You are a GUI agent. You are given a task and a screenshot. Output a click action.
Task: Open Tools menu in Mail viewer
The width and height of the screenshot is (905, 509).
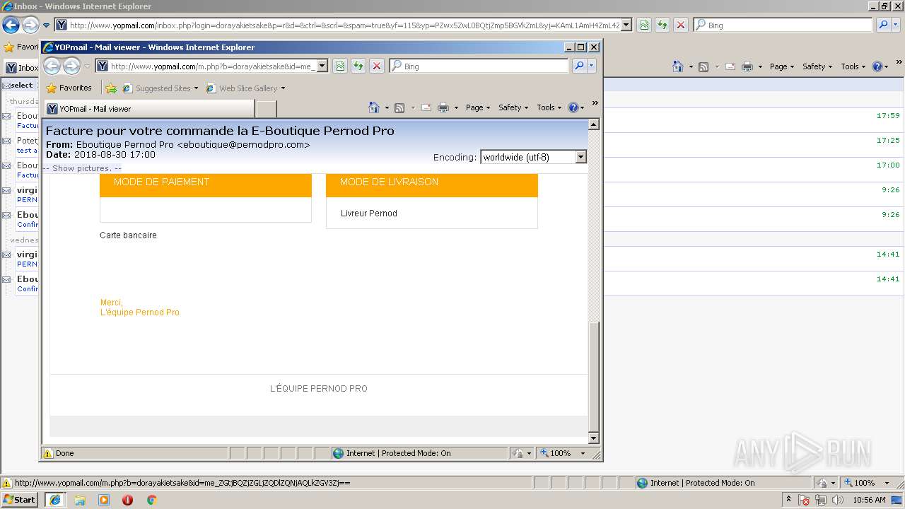[549, 107]
